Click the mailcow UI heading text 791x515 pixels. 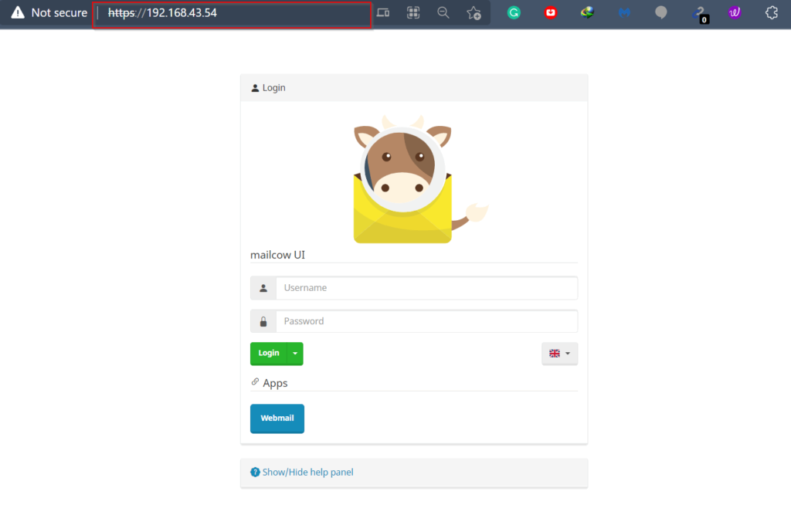277,255
